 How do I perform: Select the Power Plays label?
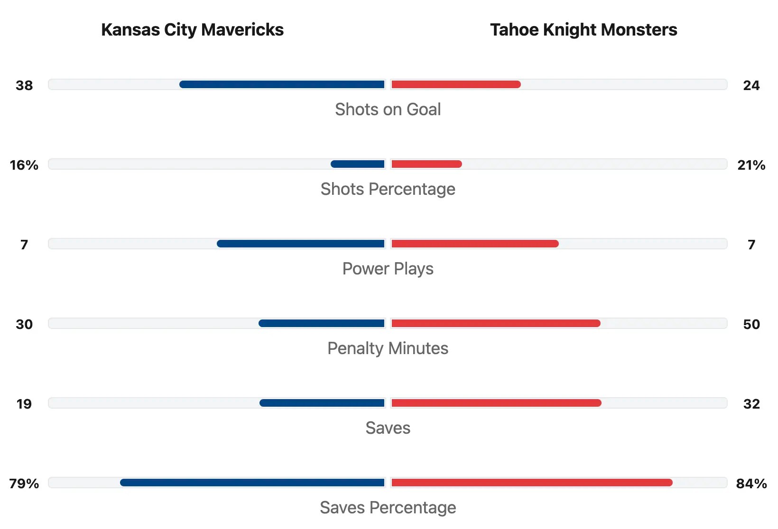[388, 269]
